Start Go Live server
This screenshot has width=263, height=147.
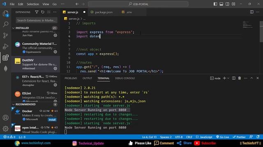click(222, 137)
